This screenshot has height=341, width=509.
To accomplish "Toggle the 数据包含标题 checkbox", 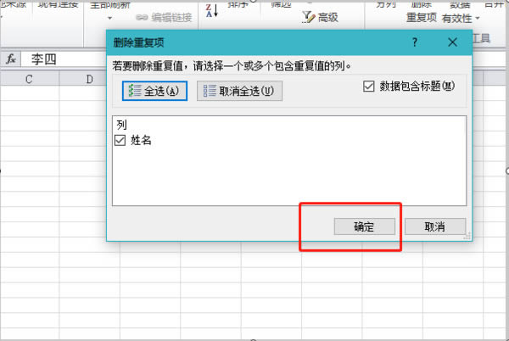I will tap(368, 87).
